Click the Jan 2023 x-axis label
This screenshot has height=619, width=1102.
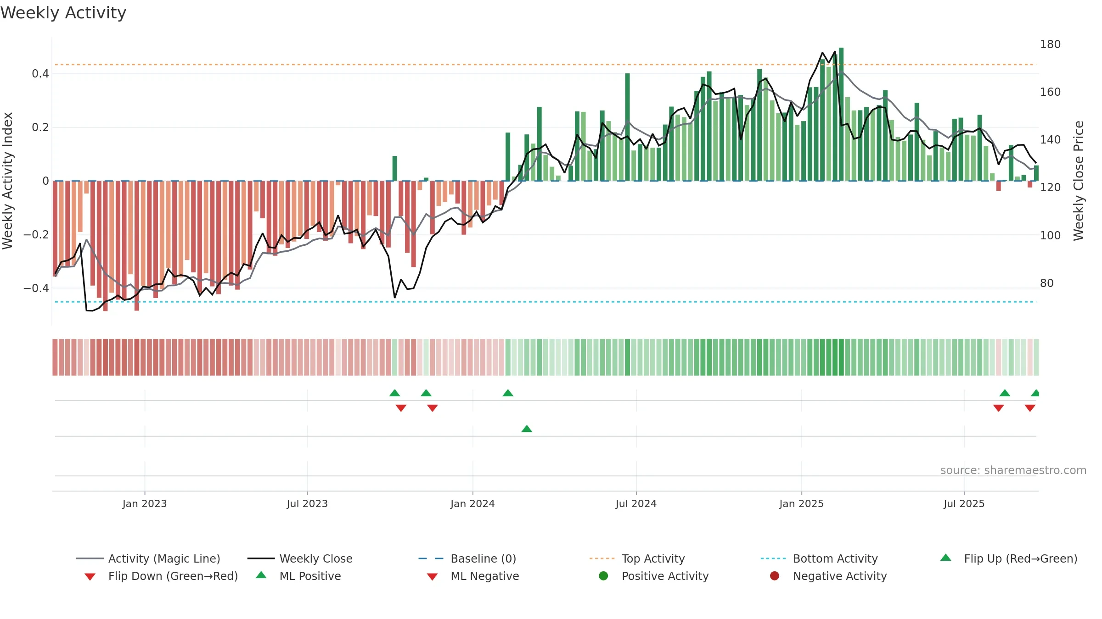pos(145,504)
